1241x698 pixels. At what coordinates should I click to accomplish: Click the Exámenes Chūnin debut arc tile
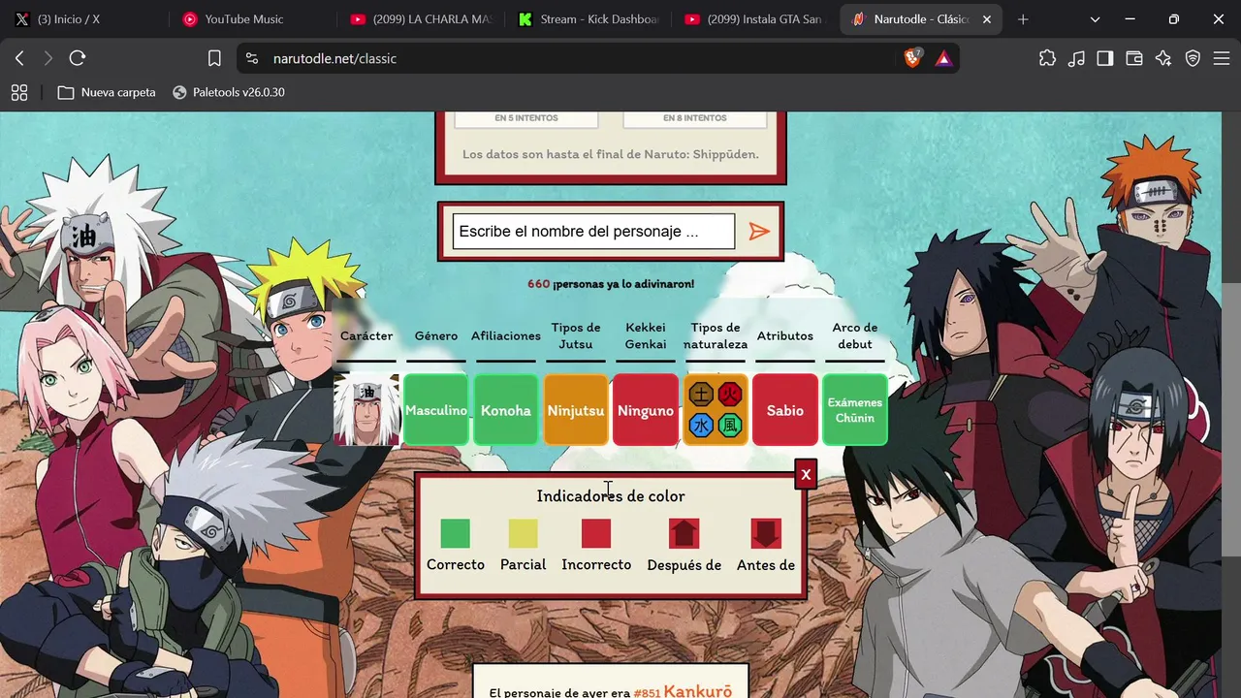coord(855,410)
